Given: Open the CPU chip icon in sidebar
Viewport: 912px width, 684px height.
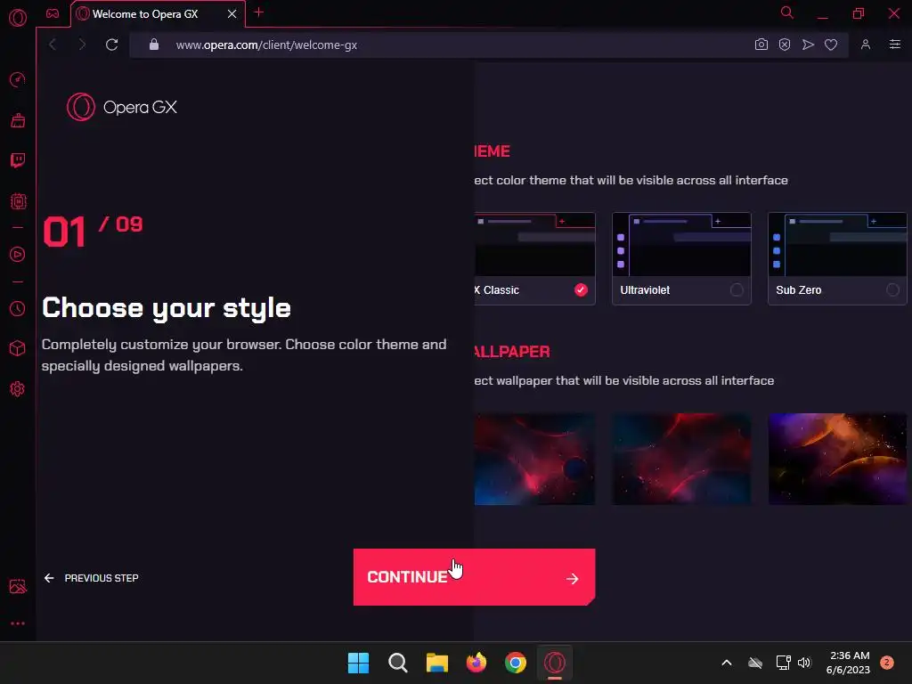Looking at the screenshot, I should [18, 201].
